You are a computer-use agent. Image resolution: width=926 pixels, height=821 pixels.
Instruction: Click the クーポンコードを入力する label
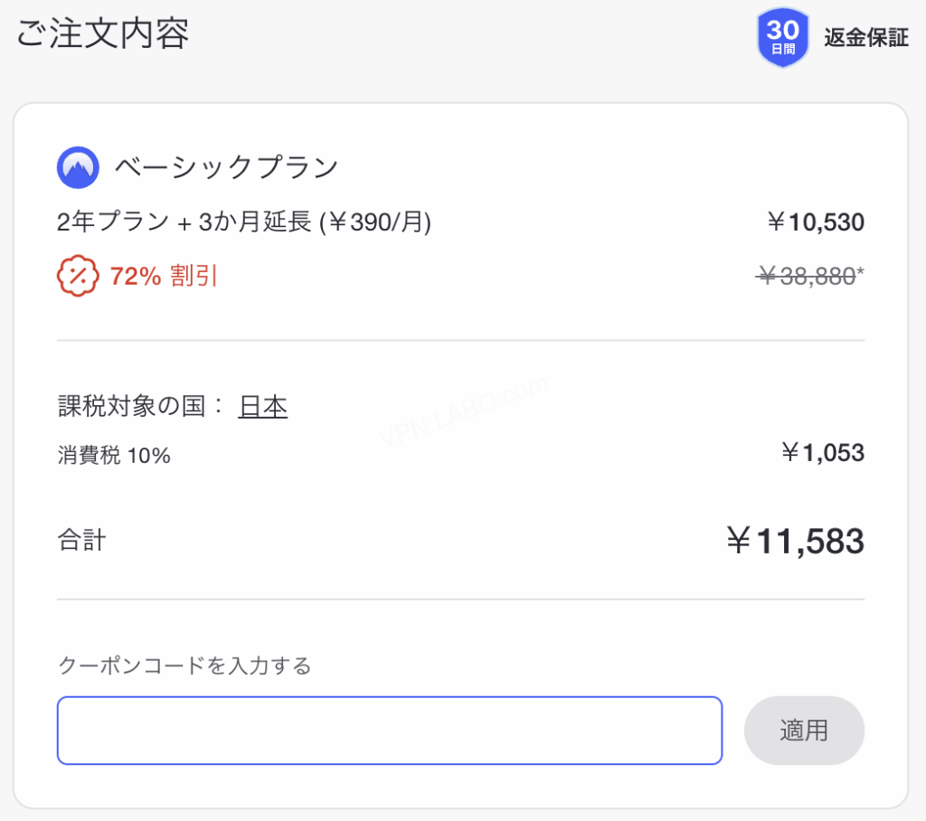pyautogui.click(x=184, y=666)
